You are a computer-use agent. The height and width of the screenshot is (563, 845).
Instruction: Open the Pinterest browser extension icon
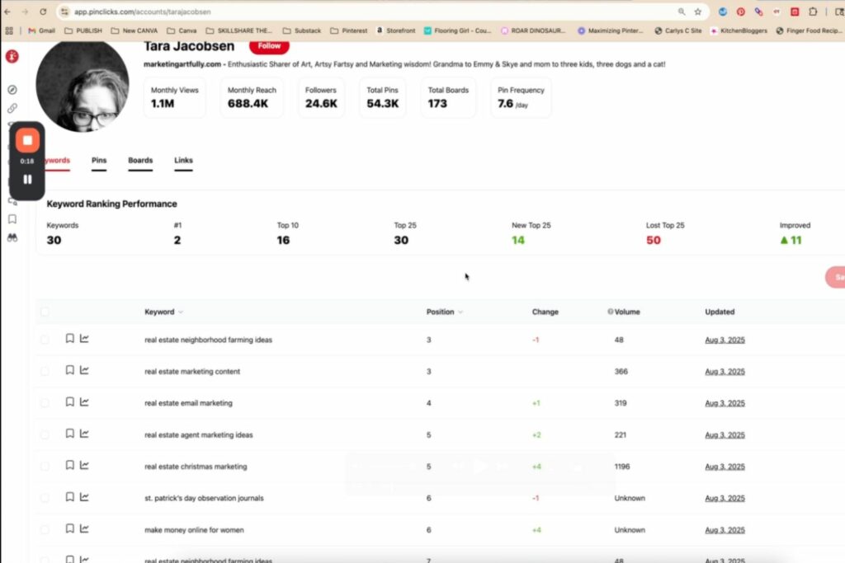741,12
